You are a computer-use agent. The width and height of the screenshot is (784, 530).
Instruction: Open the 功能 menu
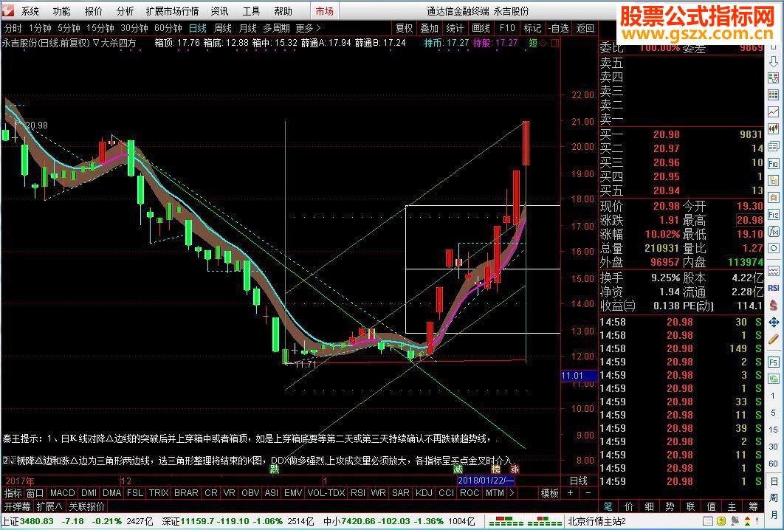[62, 11]
